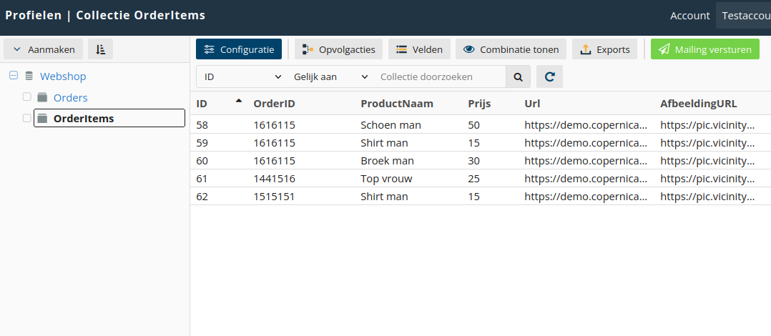Click the sort order icon beside Aanmaken

100,49
